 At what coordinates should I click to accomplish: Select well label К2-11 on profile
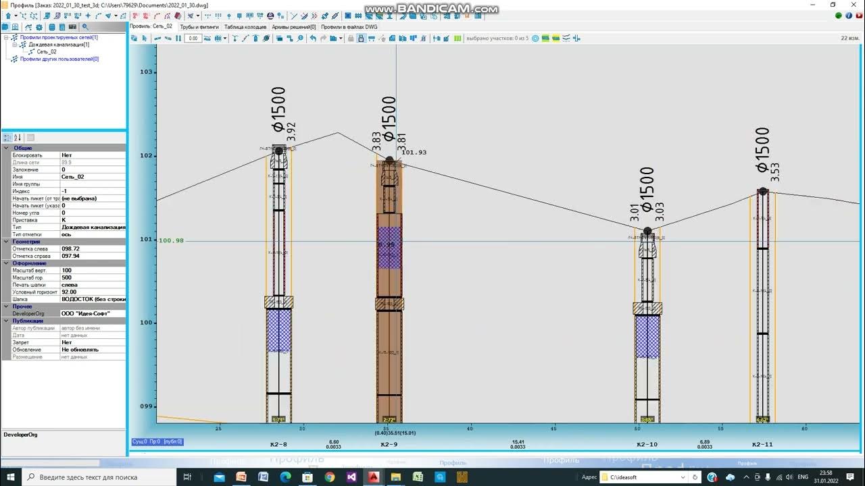762,444
